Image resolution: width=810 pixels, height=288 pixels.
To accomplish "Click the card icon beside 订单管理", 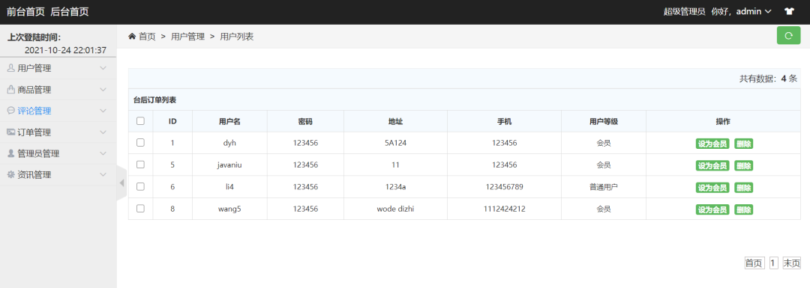I will point(10,132).
